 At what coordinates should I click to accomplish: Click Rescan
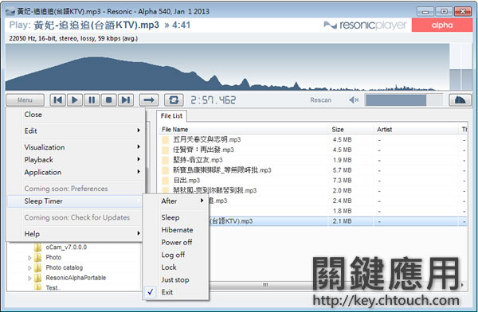point(320,100)
